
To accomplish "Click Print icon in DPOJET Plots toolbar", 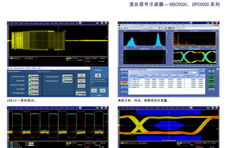I will [122, 28].
